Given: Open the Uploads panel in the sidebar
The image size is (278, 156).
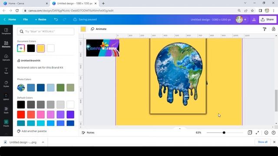Looking at the screenshot, I should click(x=6, y=58).
